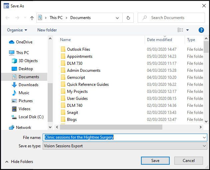The height and width of the screenshot is (170, 210).
Task: Click the Save button
Action: [155, 161]
